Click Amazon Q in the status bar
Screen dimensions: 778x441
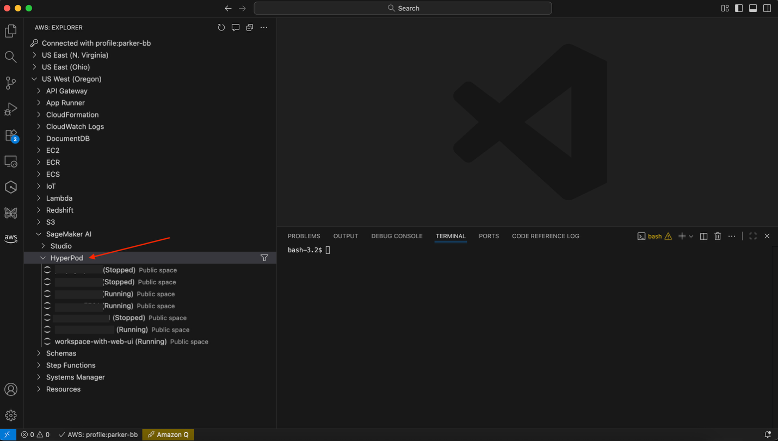tap(168, 434)
